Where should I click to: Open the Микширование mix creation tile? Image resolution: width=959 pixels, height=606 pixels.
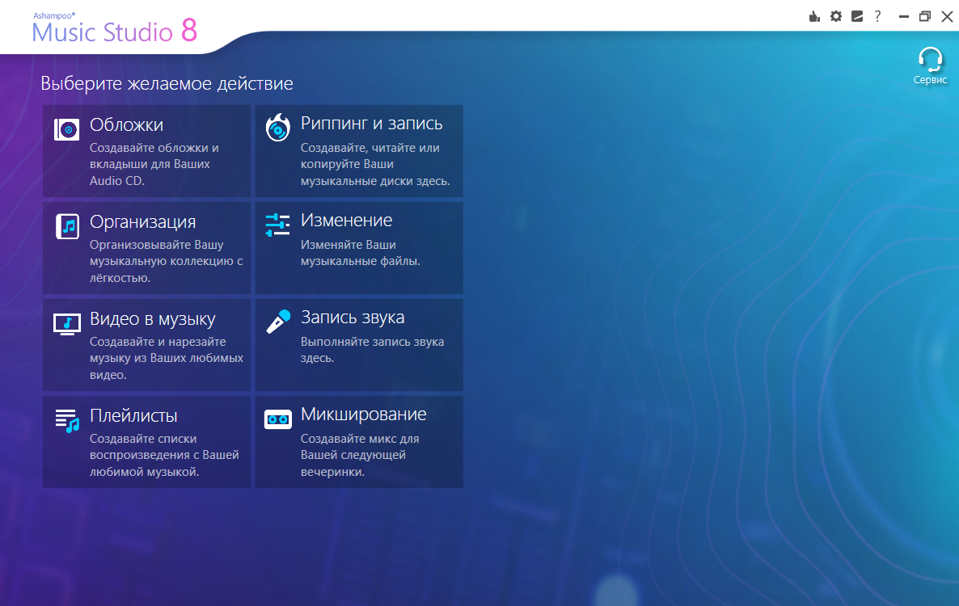tap(359, 442)
